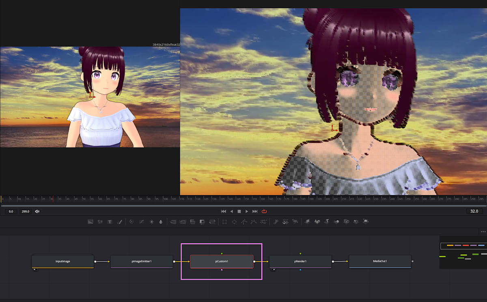Select the Merge node tool
The height and width of the screenshot is (302, 487).
click(x=173, y=221)
